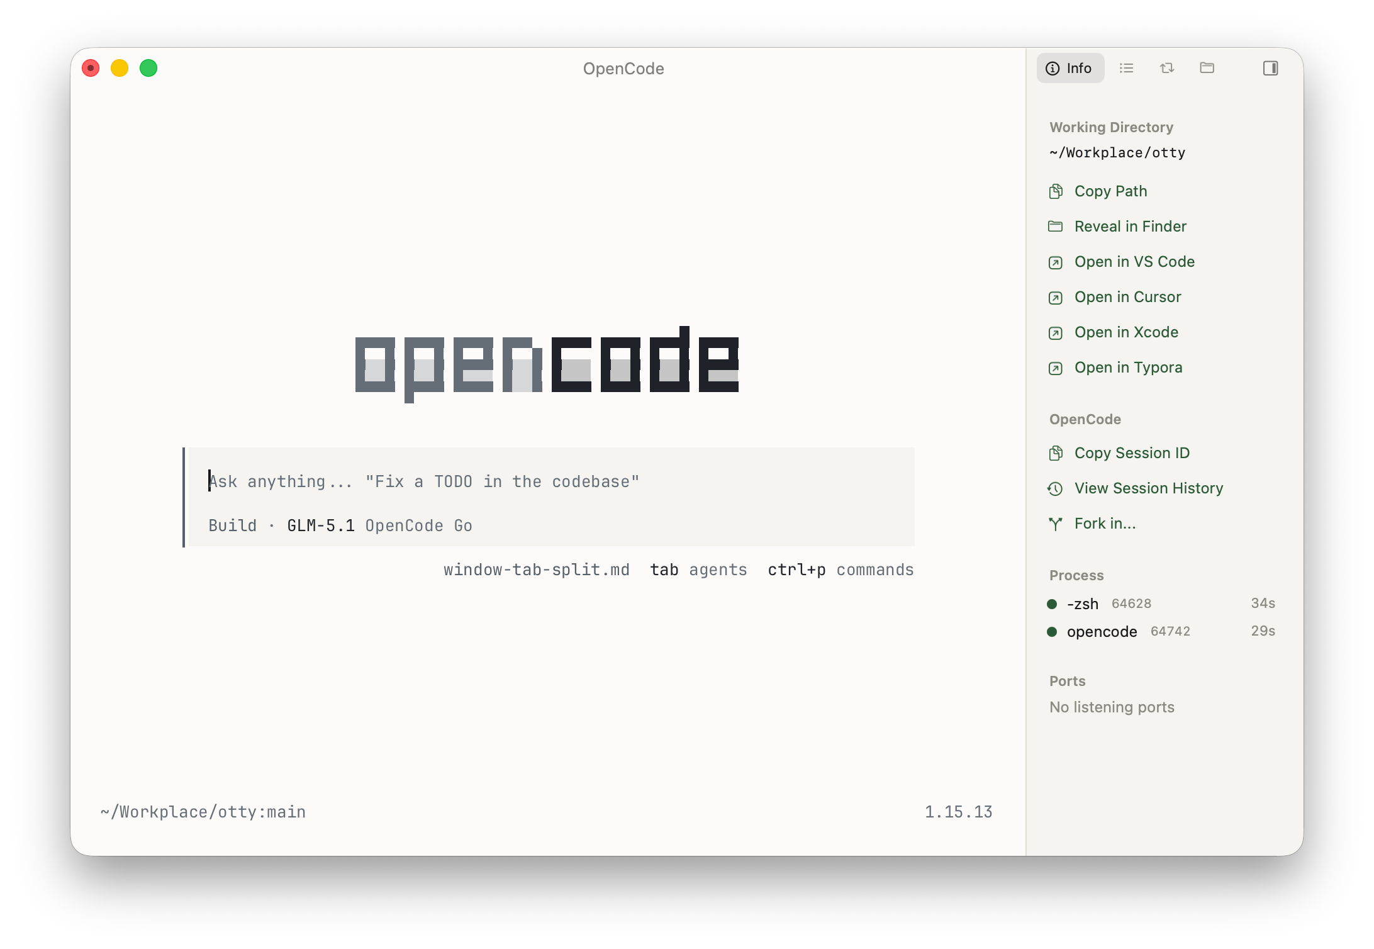Click the Open in Xcode arrow icon
1374x949 pixels.
click(x=1056, y=333)
